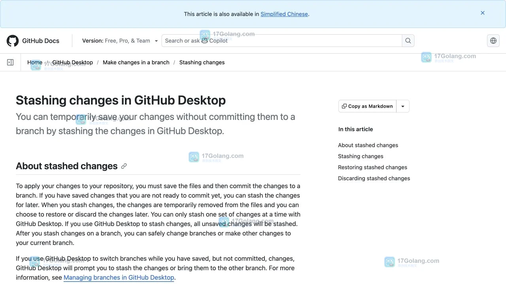This screenshot has width=506, height=284.
Task: Jump to About stashed changes section
Action: click(x=368, y=145)
